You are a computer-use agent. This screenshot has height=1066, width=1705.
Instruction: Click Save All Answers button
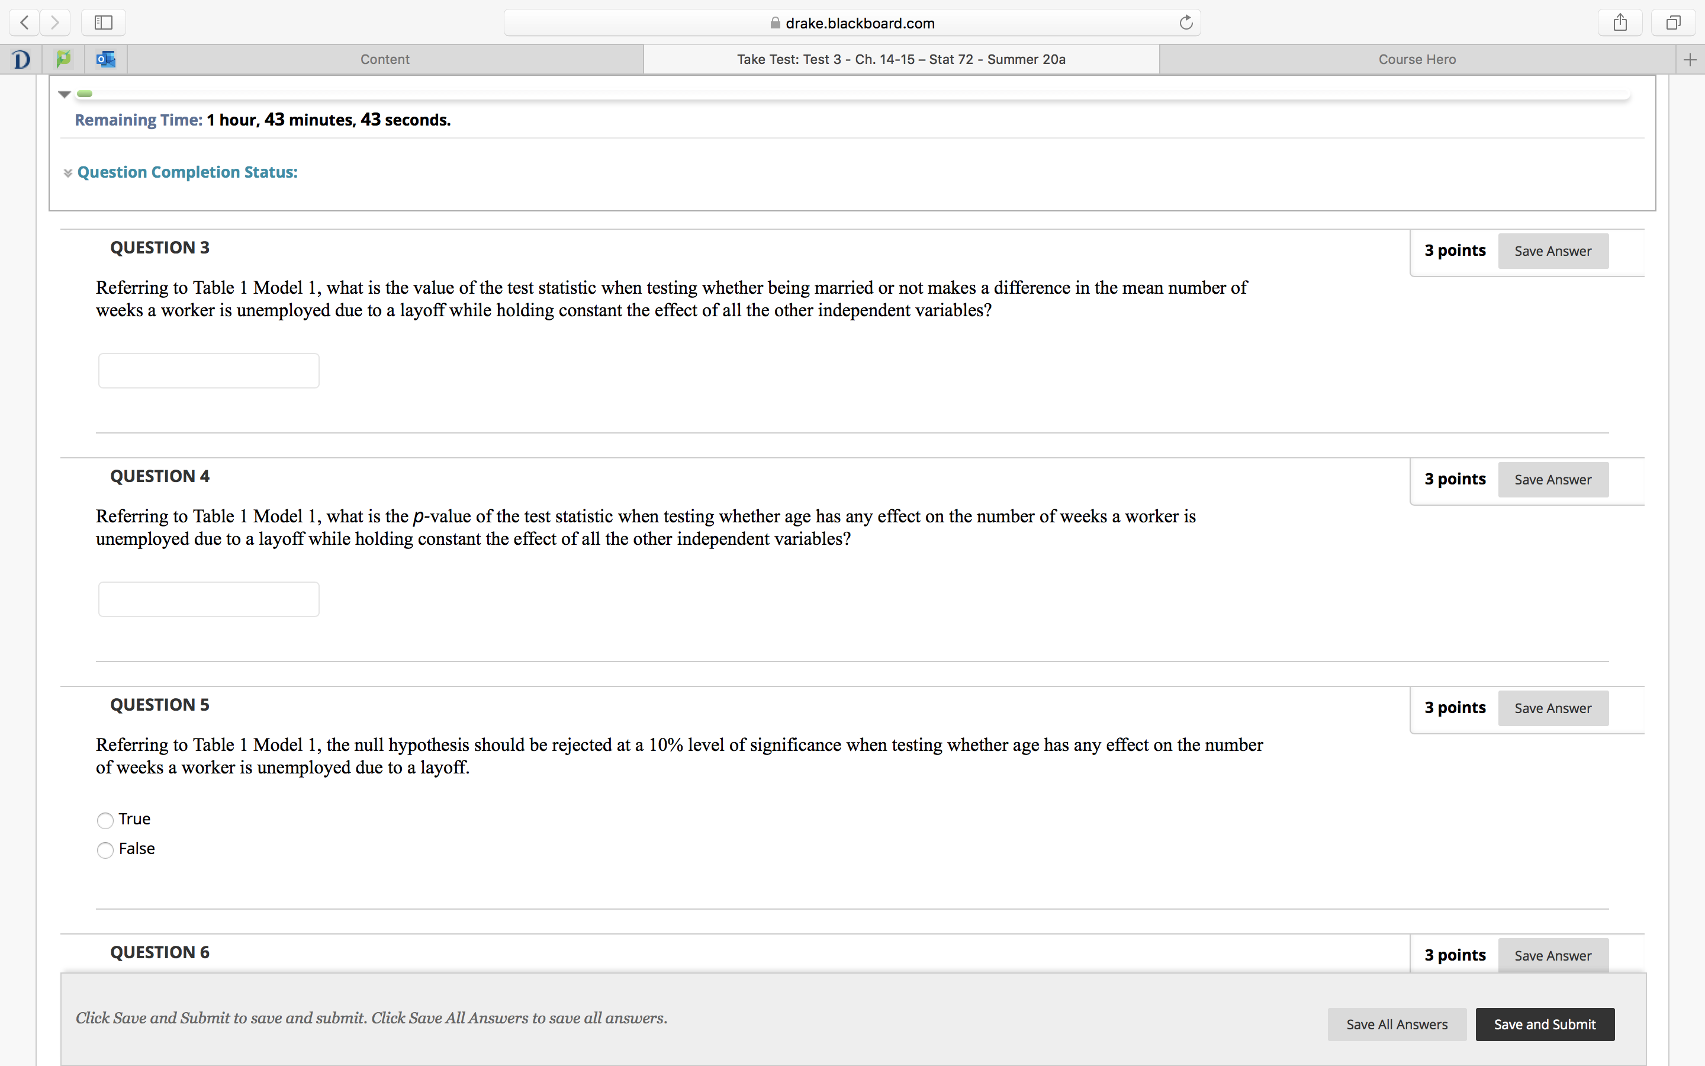(x=1397, y=1024)
